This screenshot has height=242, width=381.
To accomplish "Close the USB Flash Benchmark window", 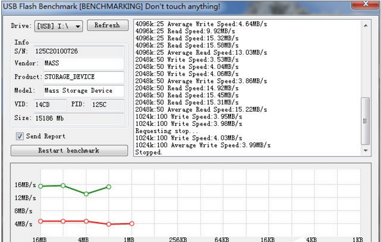I will click(x=365, y=4).
